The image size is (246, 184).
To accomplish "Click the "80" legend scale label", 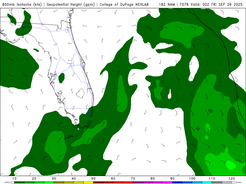I will click(x=153, y=178).
